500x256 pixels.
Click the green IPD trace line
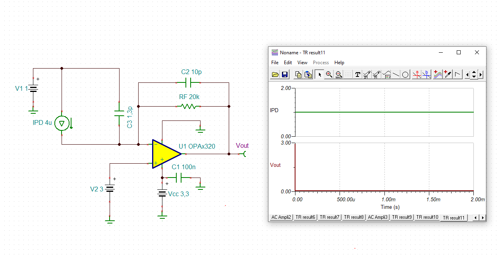[384, 112]
